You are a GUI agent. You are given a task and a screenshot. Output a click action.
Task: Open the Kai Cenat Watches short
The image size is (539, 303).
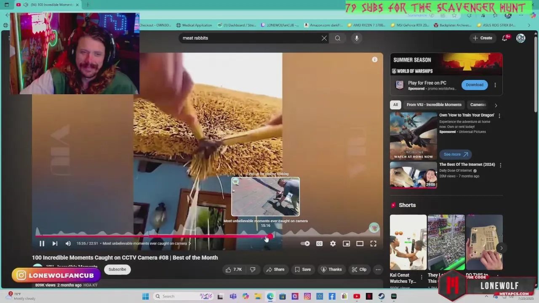tap(408, 242)
